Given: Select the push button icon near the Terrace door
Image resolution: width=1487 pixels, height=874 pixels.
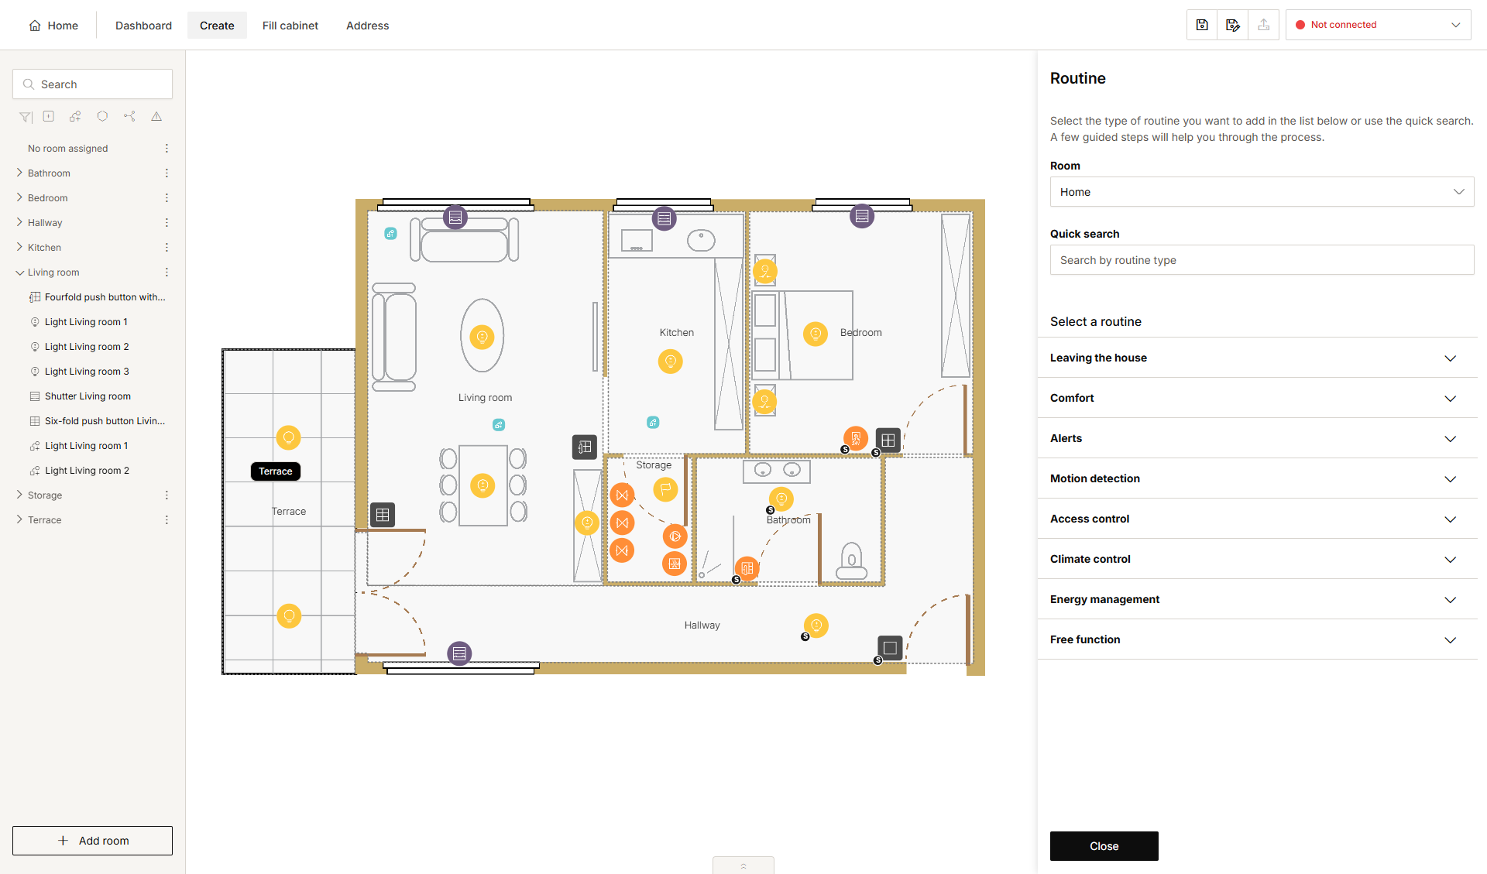Looking at the screenshot, I should point(383,515).
